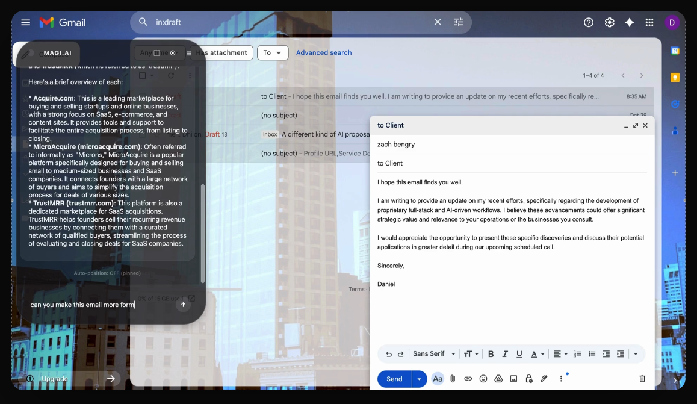The image size is (697, 404).
Task: Toggle formatting options Aa button
Action: pyautogui.click(x=438, y=379)
